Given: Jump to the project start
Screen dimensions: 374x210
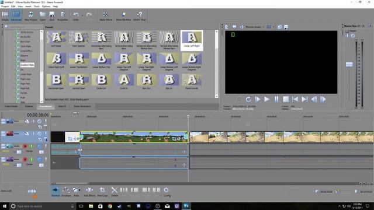Looking at the screenshot, I should [x=295, y=99].
